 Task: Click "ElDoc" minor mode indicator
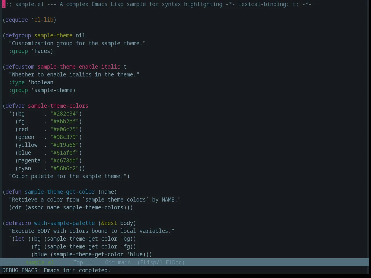pyautogui.click(x=174, y=262)
